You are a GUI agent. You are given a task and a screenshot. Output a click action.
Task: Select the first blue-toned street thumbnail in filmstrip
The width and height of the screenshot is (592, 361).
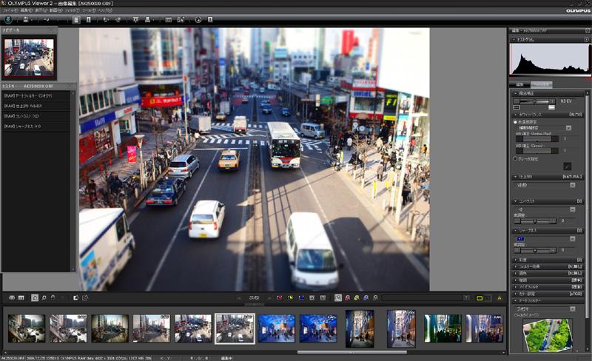click(275, 328)
